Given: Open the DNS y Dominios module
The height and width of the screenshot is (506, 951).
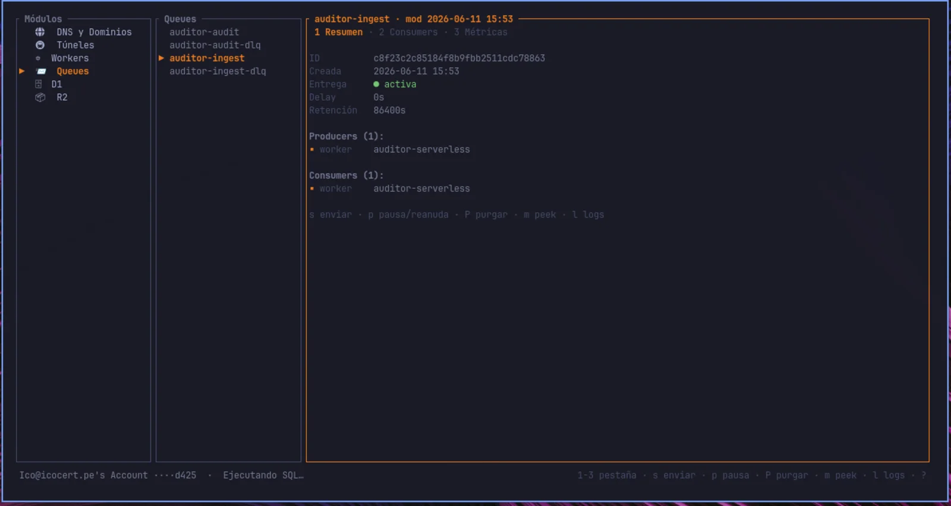Looking at the screenshot, I should (x=94, y=32).
